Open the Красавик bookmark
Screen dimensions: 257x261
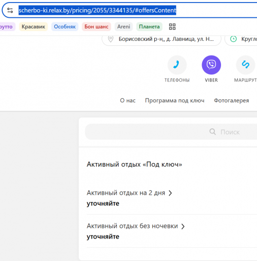[x=34, y=27]
